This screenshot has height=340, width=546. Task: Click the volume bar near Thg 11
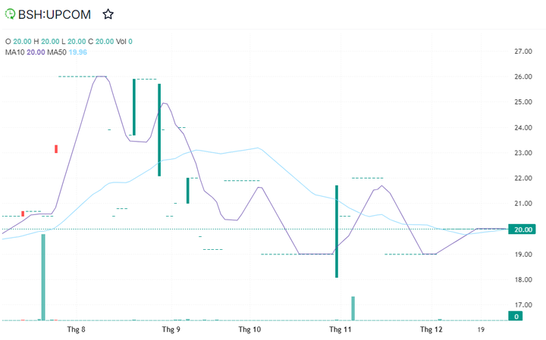point(353,308)
